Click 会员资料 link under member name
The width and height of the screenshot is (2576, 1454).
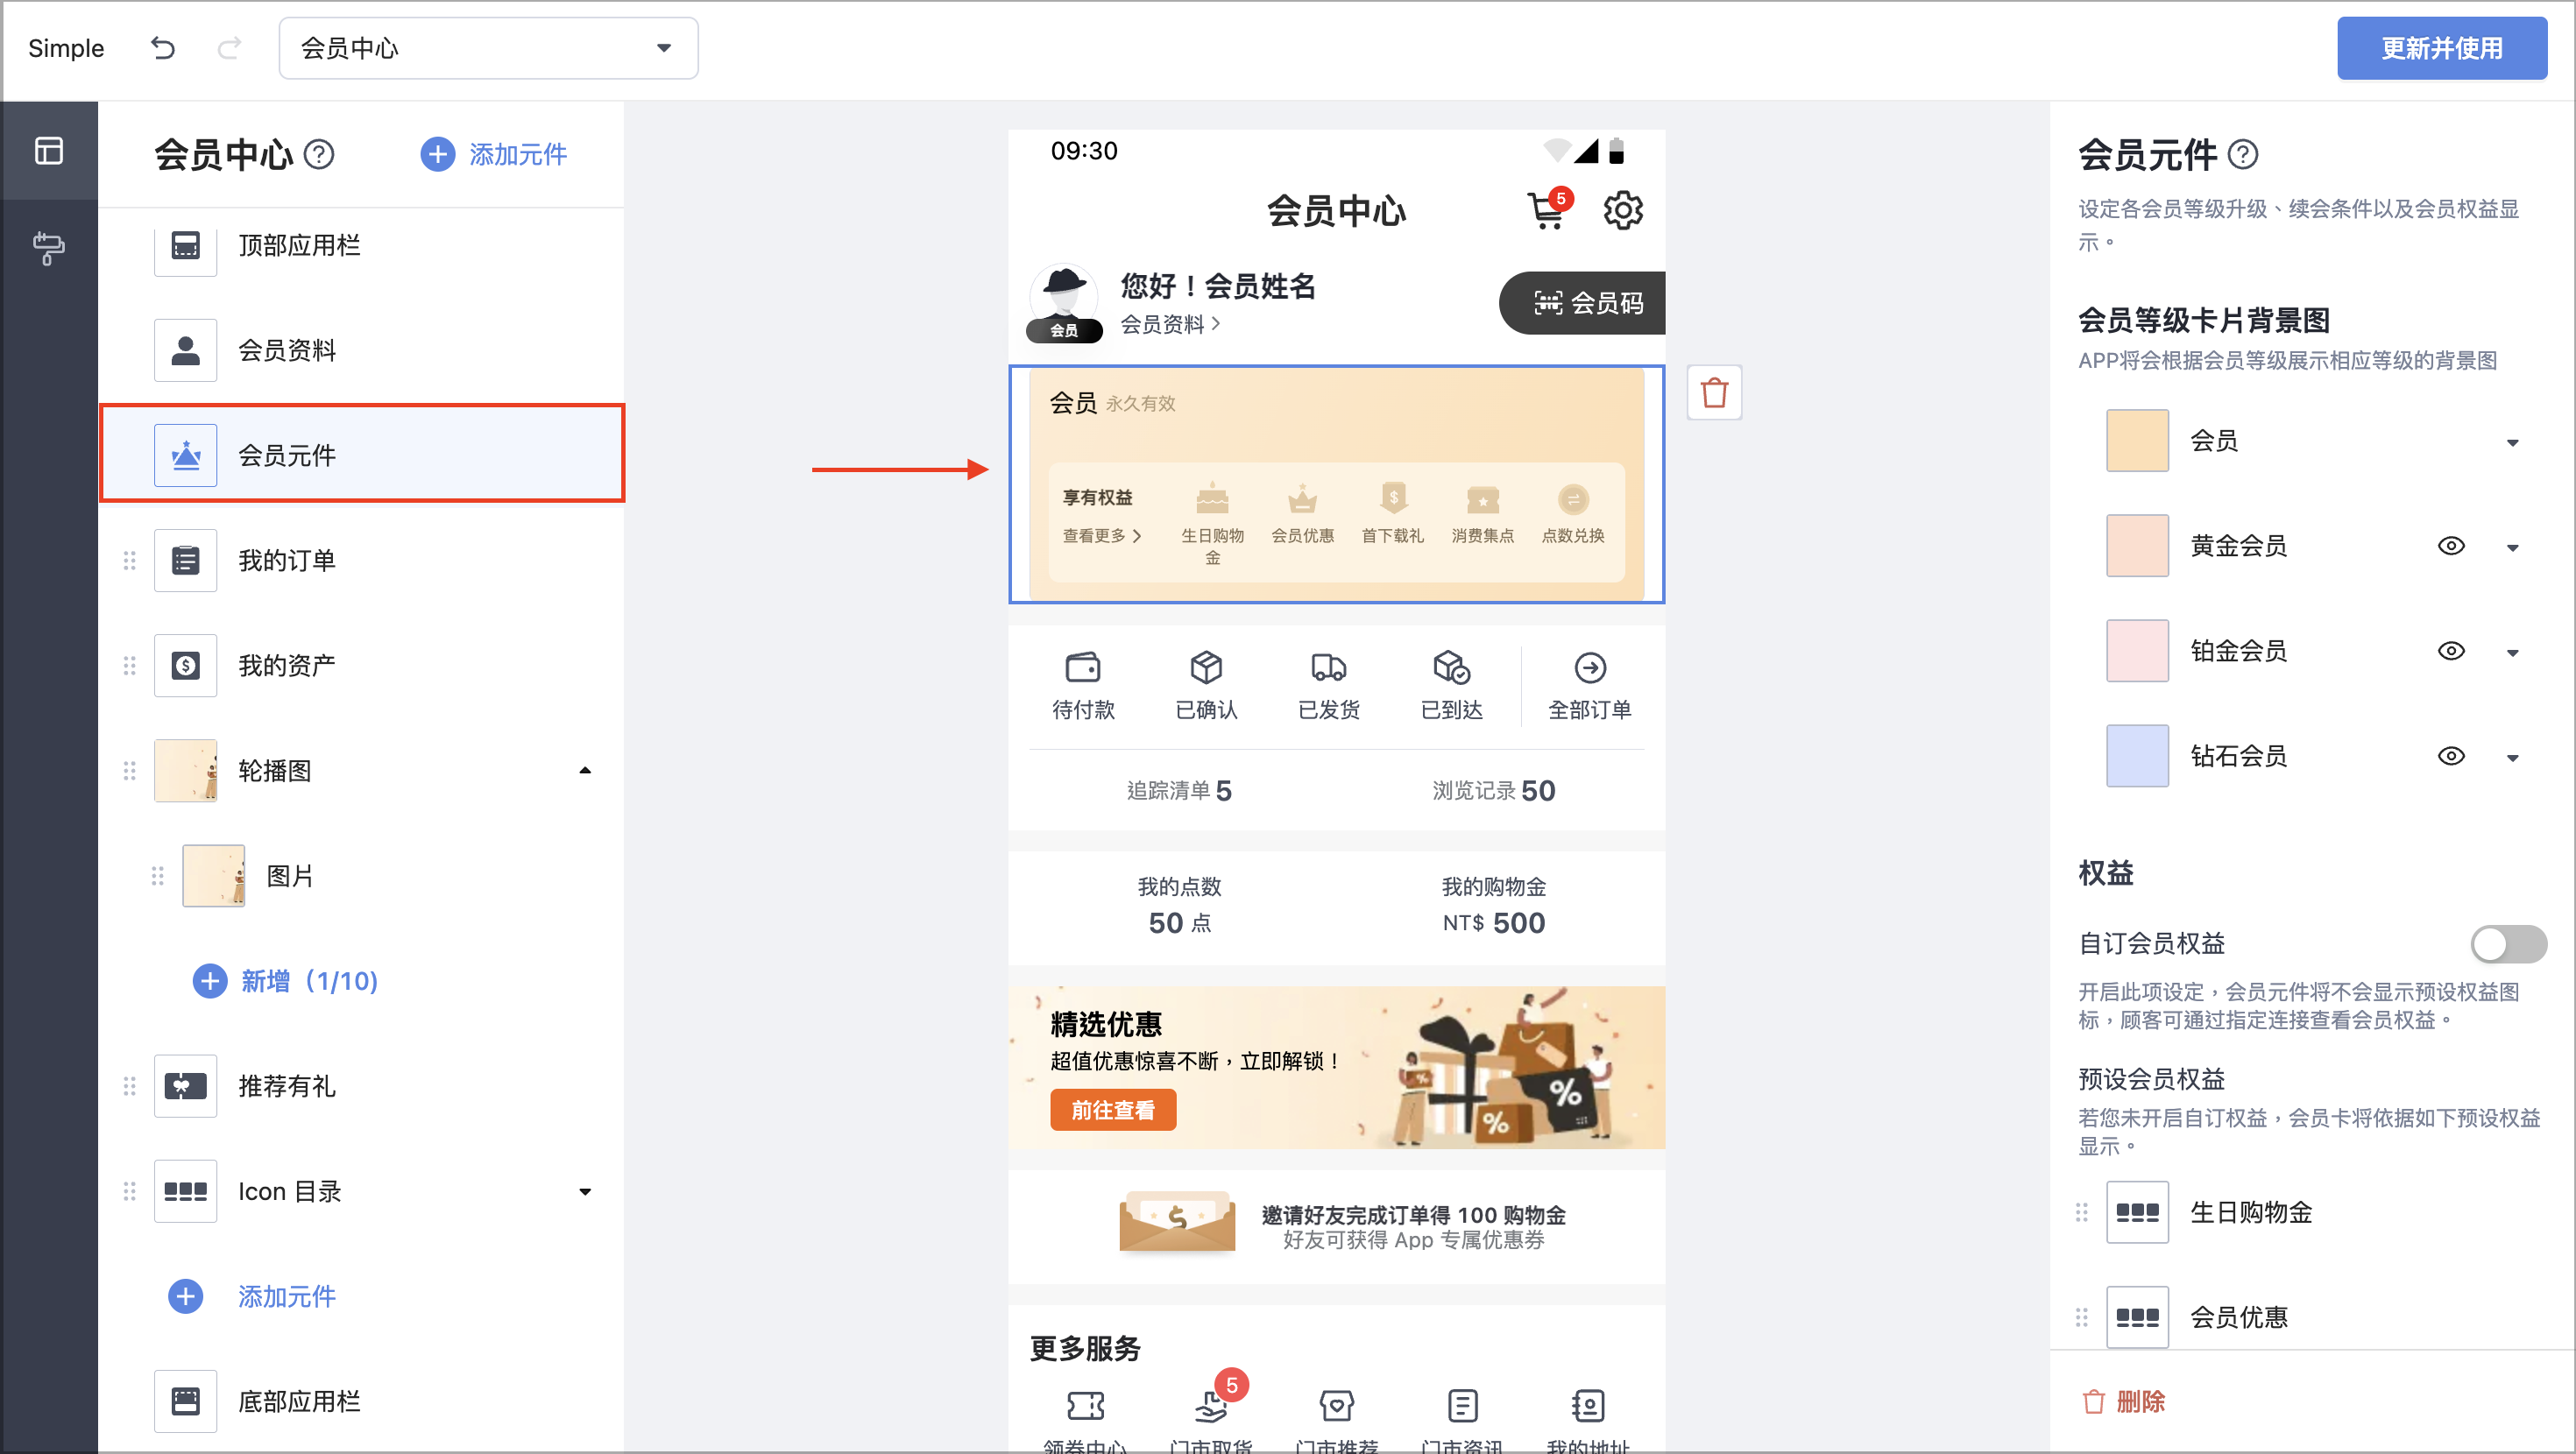point(1169,324)
